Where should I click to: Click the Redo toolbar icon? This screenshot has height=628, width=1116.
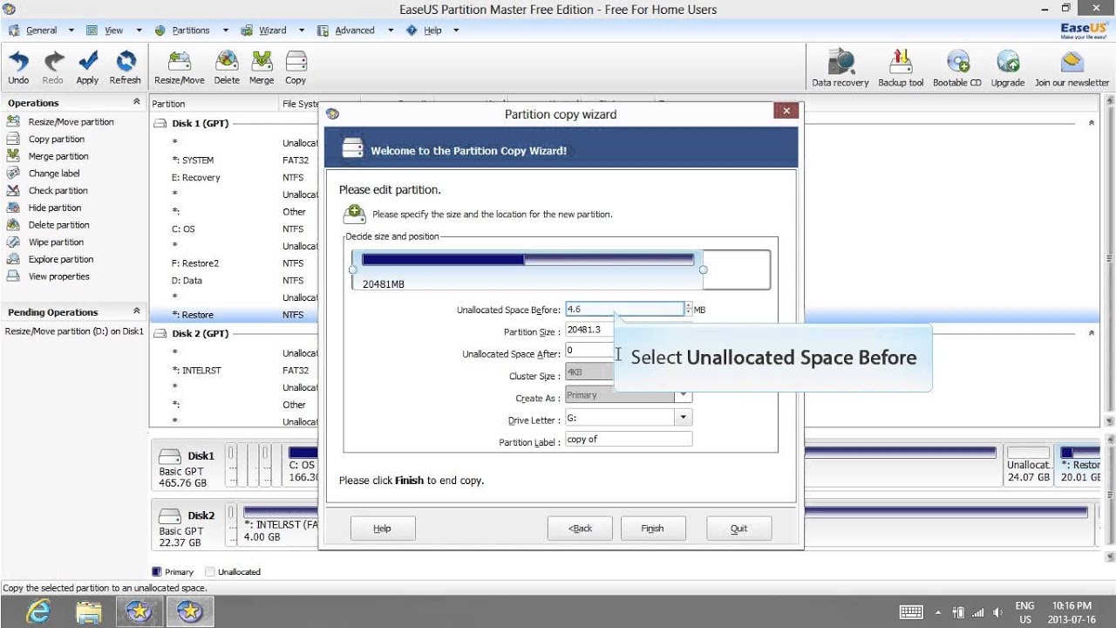point(53,68)
